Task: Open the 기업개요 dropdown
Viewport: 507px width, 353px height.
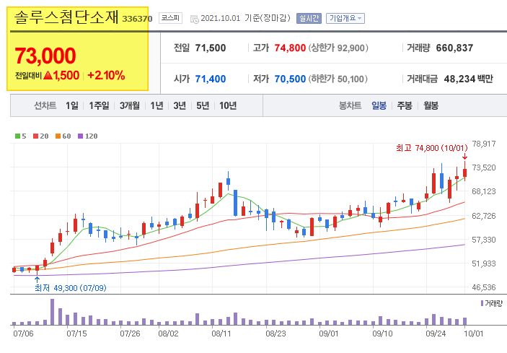Action: coord(345,18)
